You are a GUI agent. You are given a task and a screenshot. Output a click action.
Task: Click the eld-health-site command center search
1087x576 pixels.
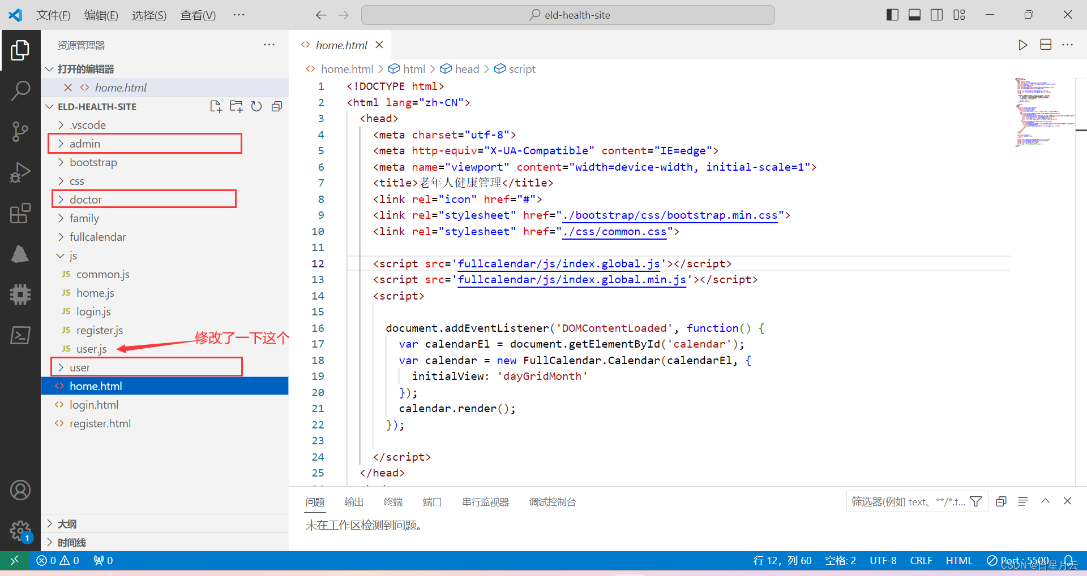click(568, 15)
